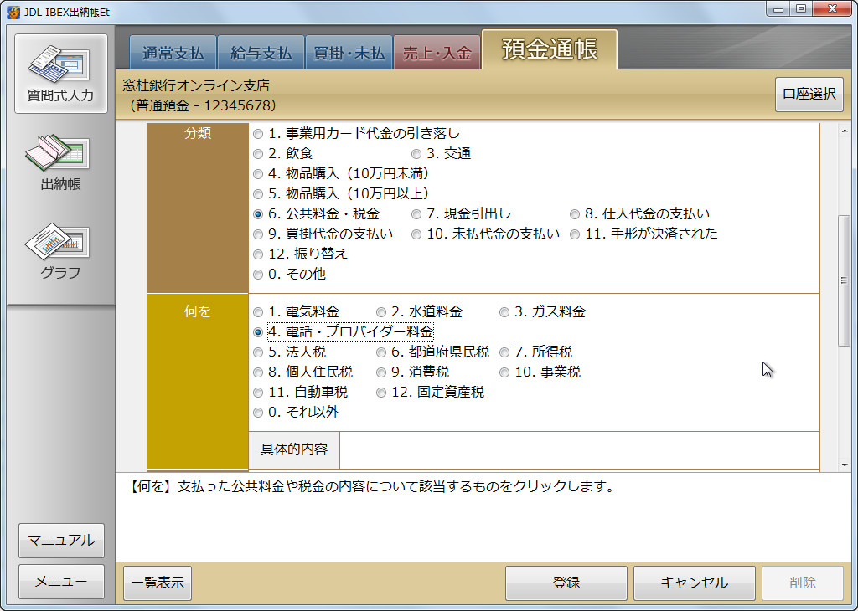Click the 一覧表示 list button

coord(158,583)
